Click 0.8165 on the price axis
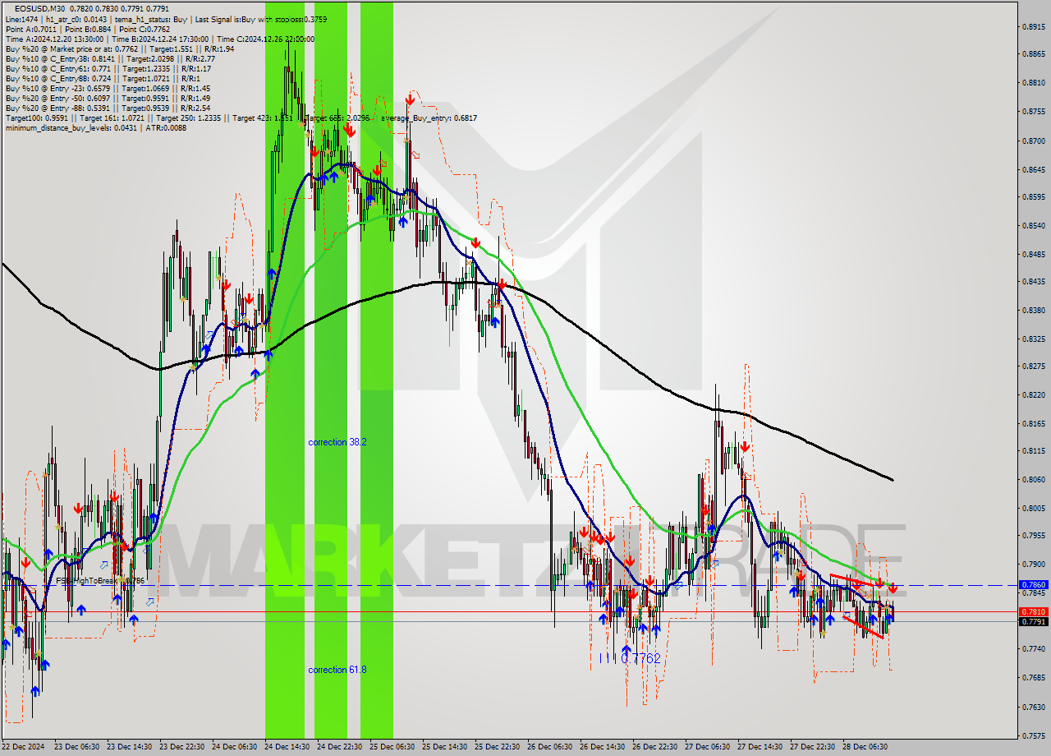Image resolution: width=1051 pixels, height=756 pixels. (1034, 423)
